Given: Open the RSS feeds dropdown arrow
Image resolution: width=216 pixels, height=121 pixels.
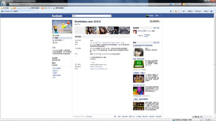Looking at the screenshot, I should coord(178,11).
